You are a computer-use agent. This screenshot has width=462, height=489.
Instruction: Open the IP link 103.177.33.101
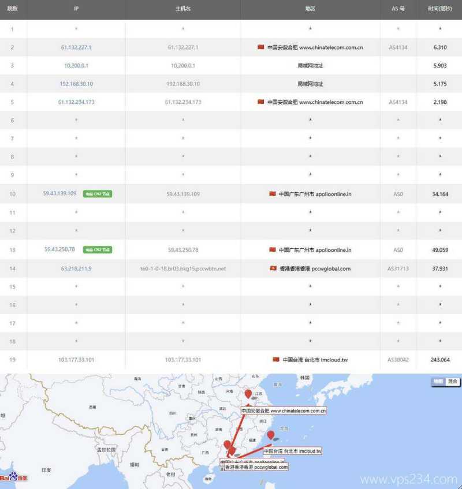coord(76,359)
